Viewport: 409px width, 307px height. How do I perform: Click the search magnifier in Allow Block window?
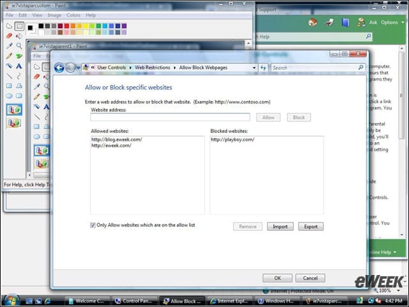360,67
